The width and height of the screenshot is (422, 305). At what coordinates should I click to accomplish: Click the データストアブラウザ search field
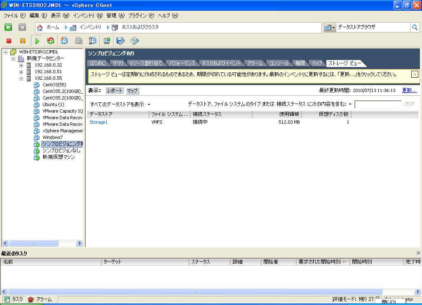(373, 27)
